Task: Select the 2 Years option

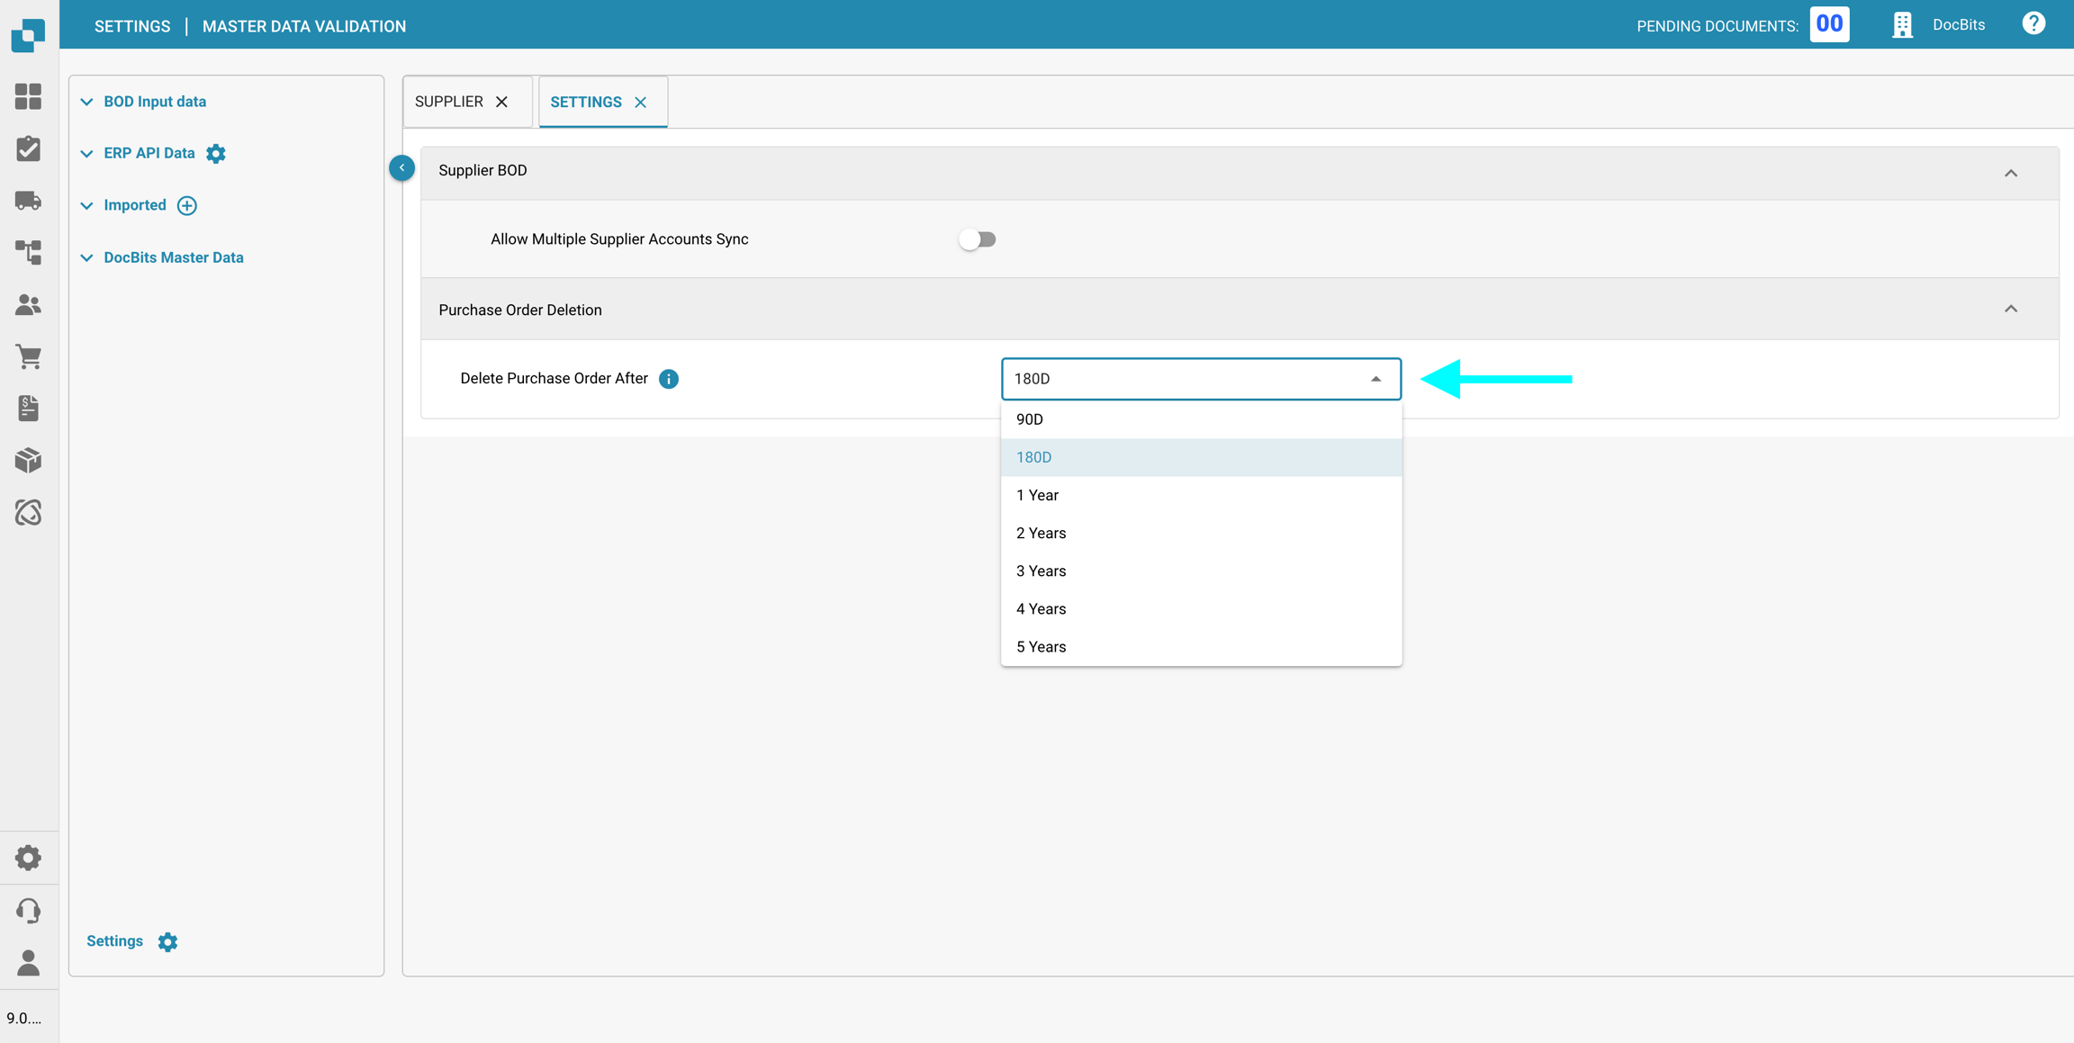Action: click(x=1041, y=533)
